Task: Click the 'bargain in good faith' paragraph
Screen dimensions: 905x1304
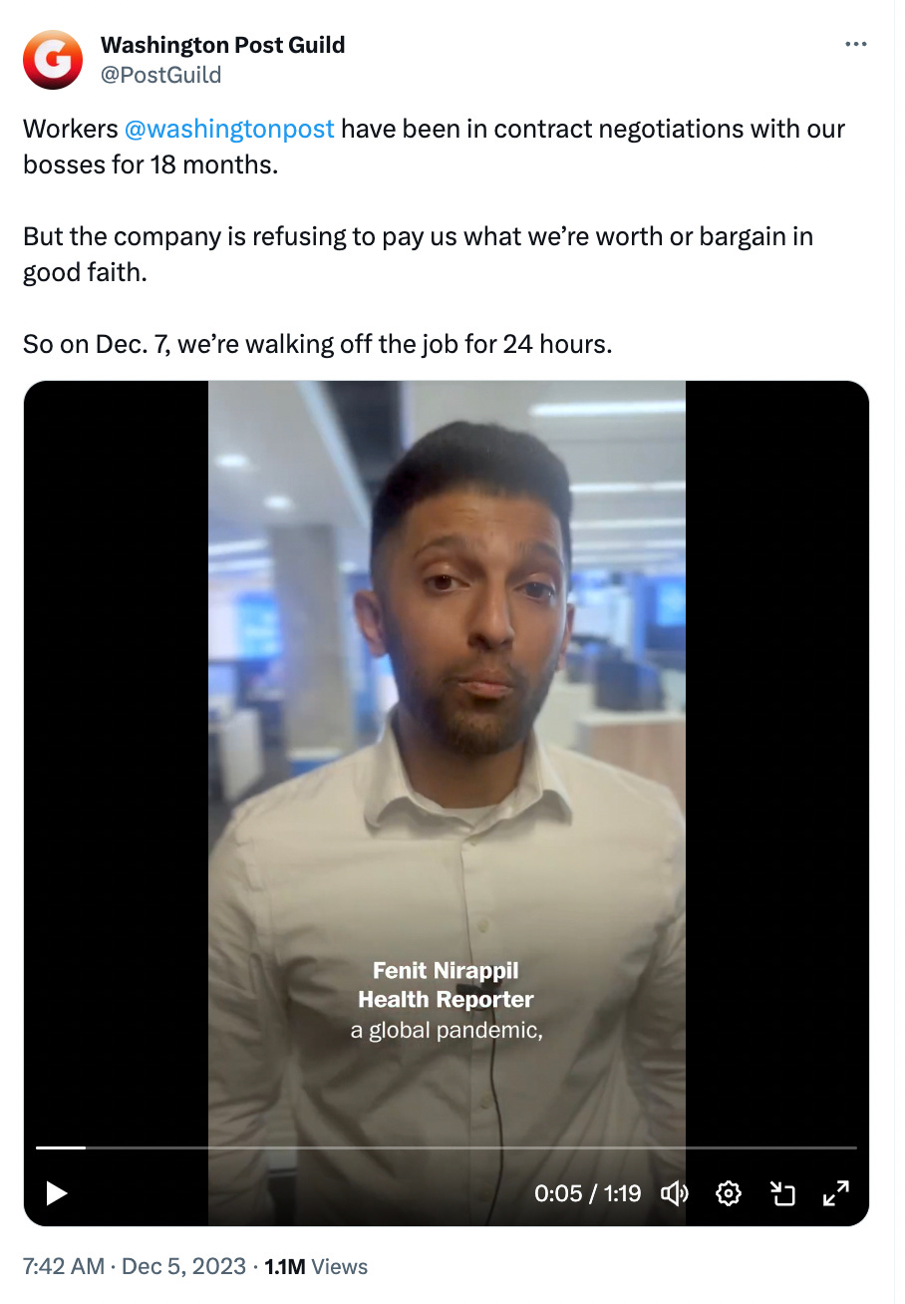Action: click(x=419, y=254)
